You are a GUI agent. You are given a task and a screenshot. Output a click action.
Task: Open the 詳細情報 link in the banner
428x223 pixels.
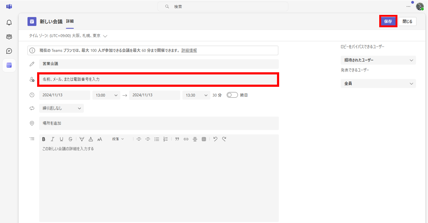(189, 50)
